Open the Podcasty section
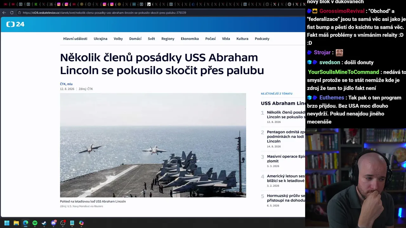Image resolution: width=406 pixels, height=228 pixels. tap(262, 39)
